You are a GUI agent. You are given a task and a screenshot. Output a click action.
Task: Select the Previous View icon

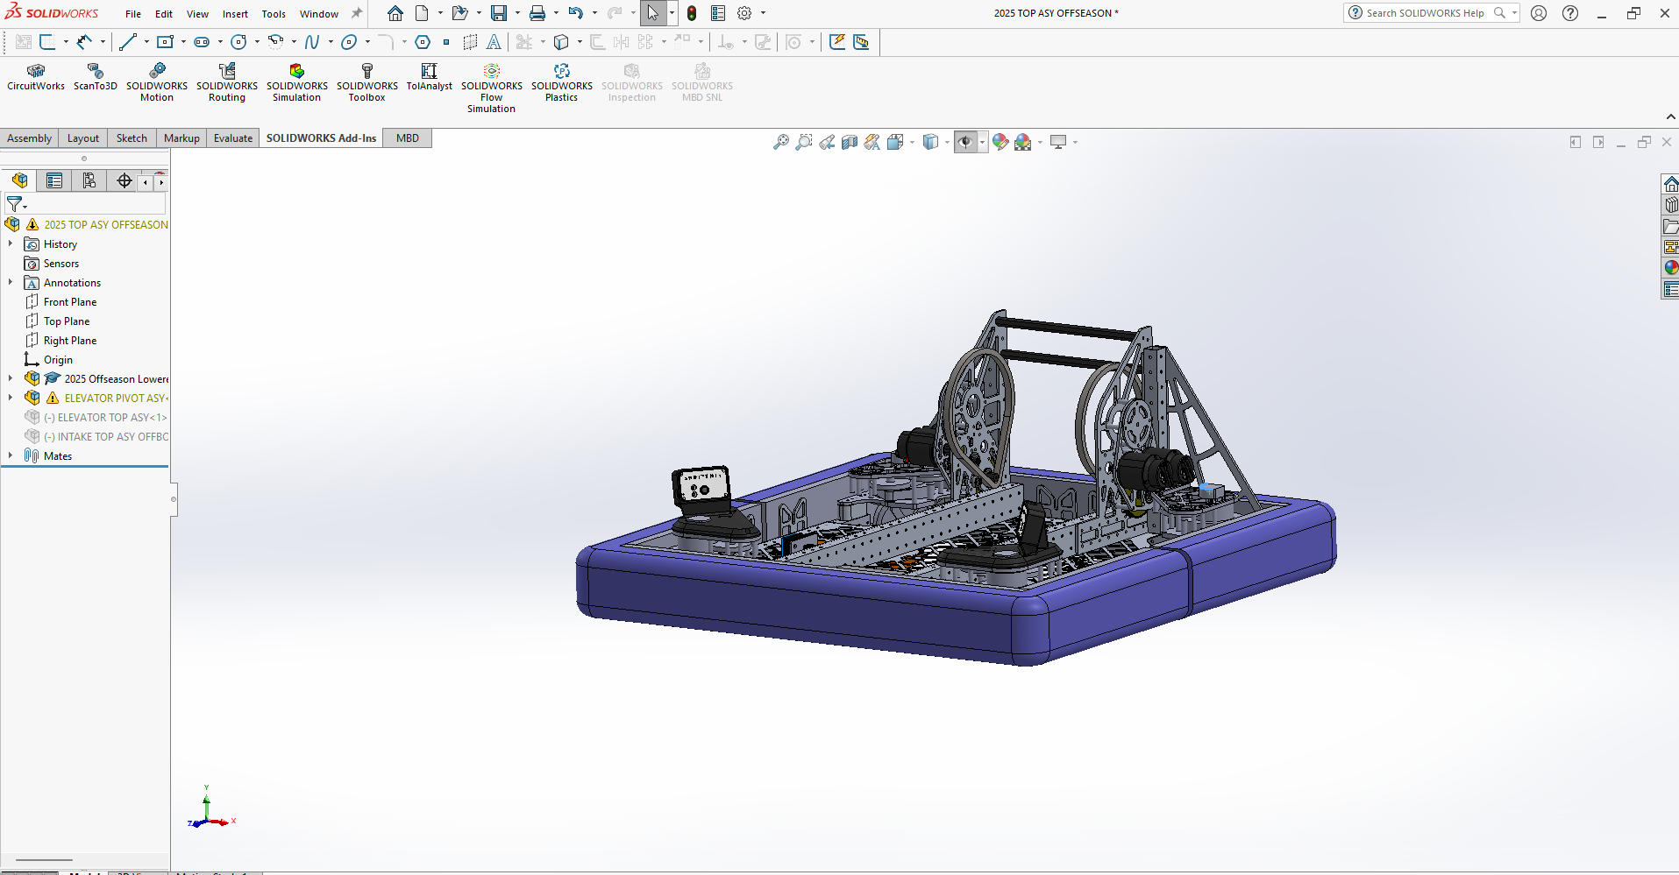pyautogui.click(x=827, y=142)
